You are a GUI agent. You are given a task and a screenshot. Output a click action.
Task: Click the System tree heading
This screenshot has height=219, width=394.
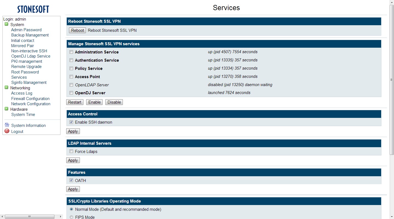[17, 25]
